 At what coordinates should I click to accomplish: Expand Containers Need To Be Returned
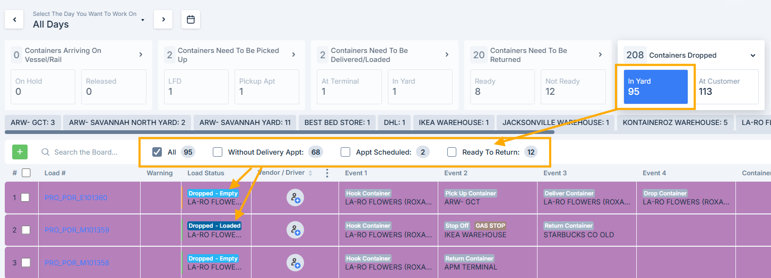[x=600, y=55]
